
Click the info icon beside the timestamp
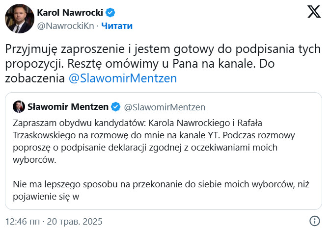point(315,221)
